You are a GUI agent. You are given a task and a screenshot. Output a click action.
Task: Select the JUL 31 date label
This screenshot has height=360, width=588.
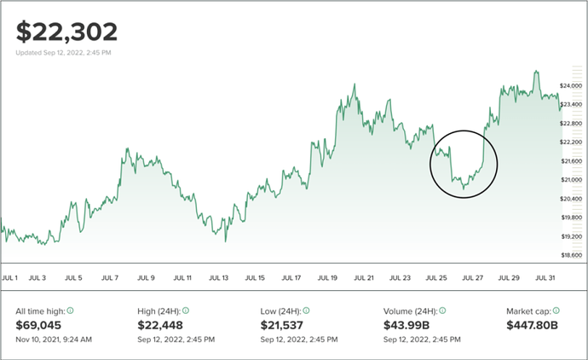point(545,277)
